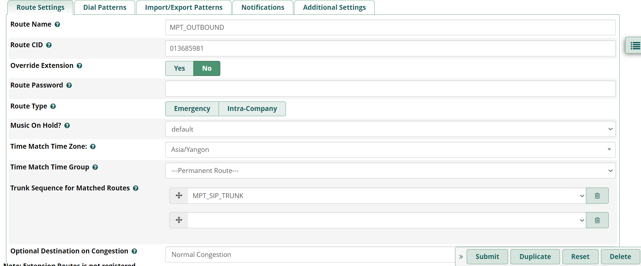Click the Delete button
Viewport: 641px width, 266px height.
[x=620, y=257]
